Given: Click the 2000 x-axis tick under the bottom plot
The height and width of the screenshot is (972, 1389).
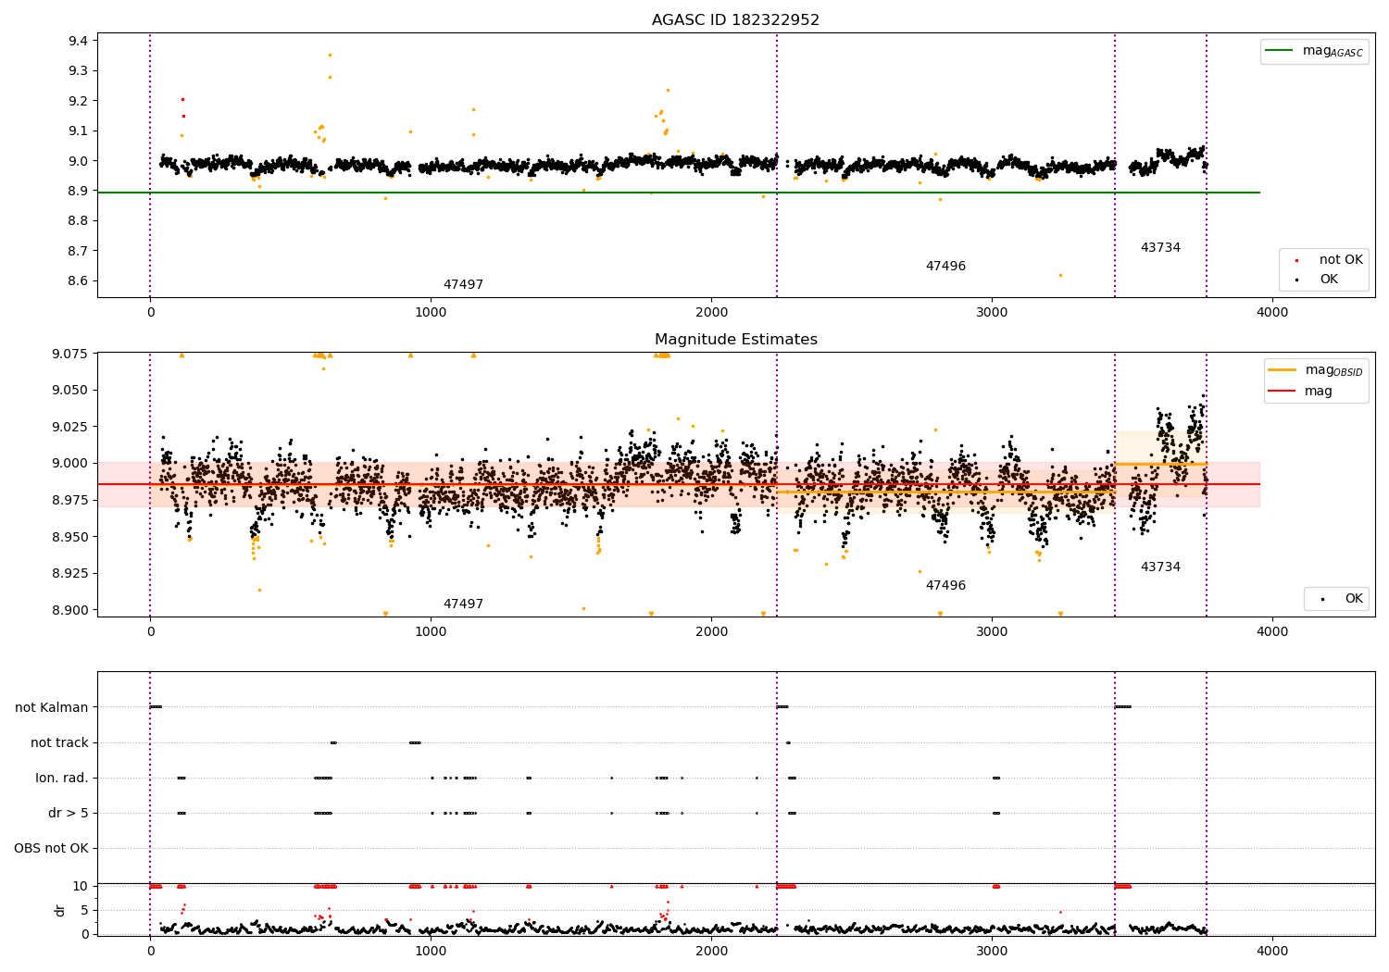Looking at the screenshot, I should (711, 952).
